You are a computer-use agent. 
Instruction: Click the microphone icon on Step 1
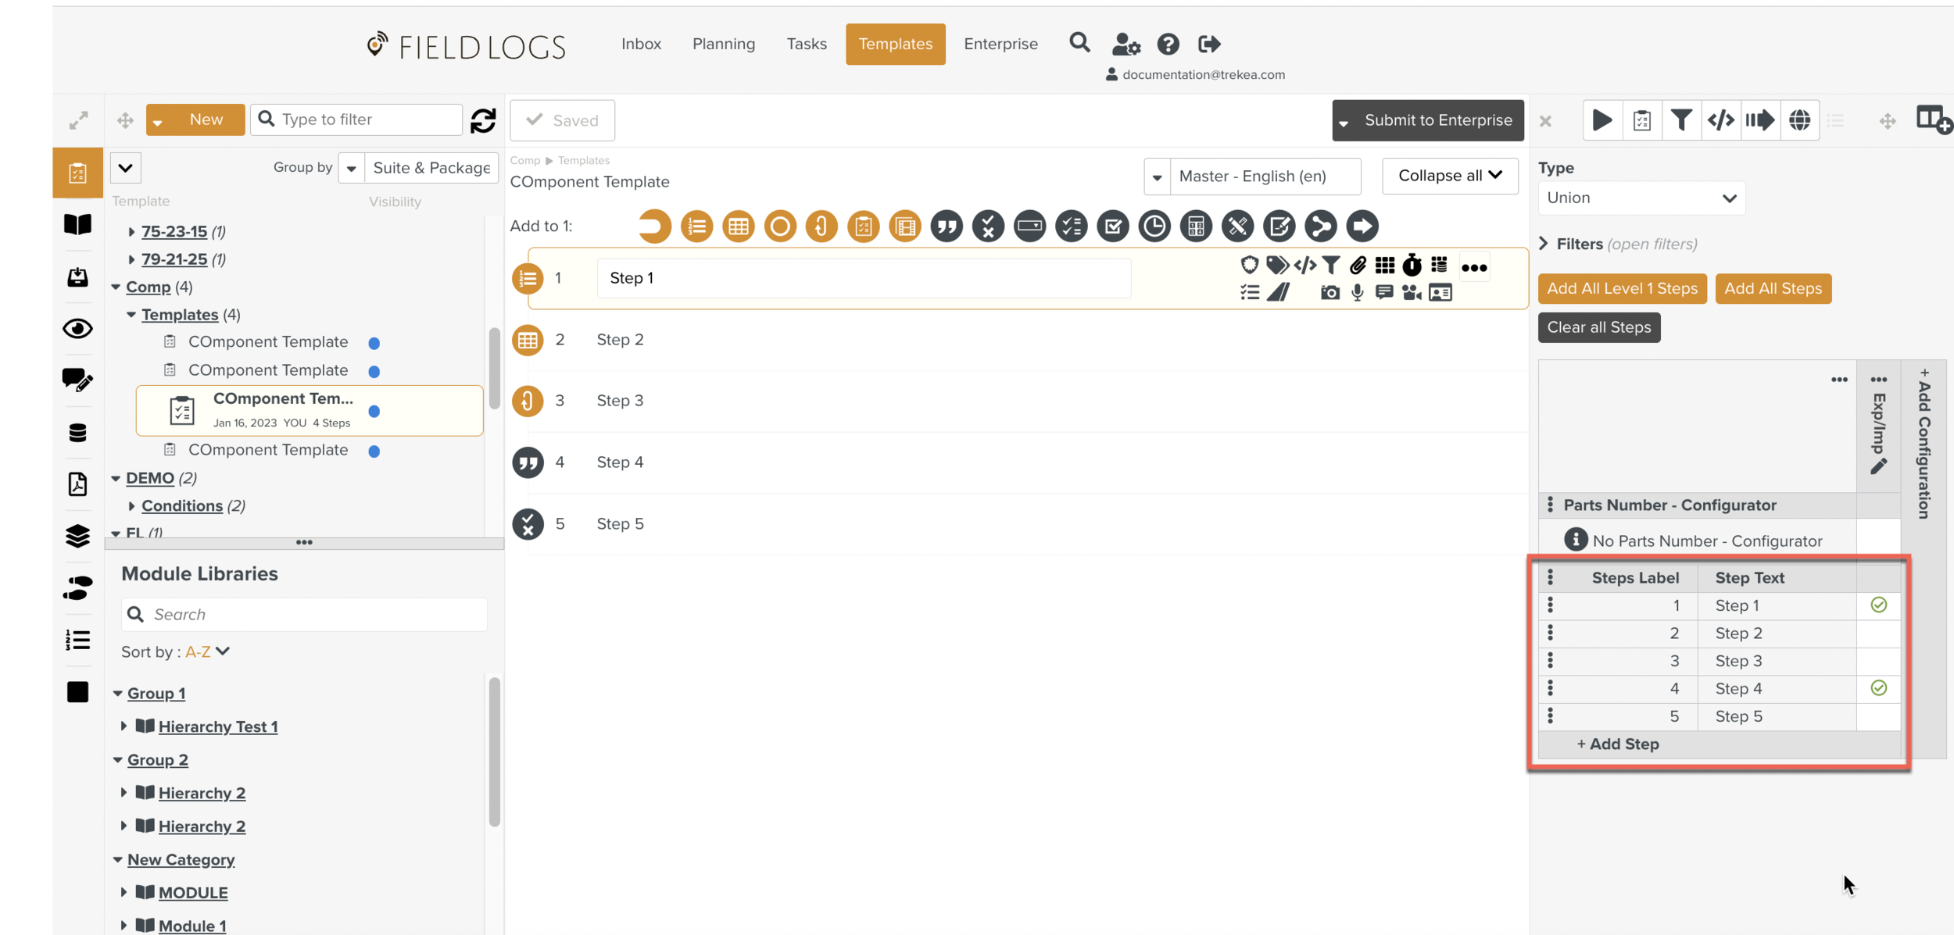pos(1358,293)
